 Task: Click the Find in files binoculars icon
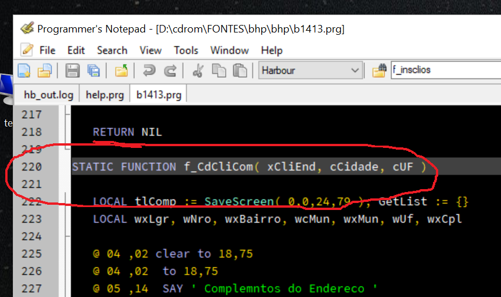pyautogui.click(x=380, y=71)
